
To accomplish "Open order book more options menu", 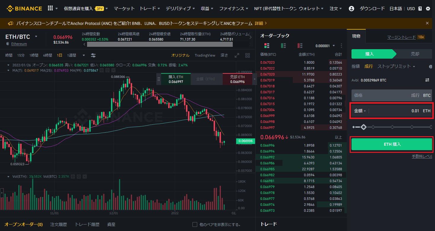I will click(341, 46).
